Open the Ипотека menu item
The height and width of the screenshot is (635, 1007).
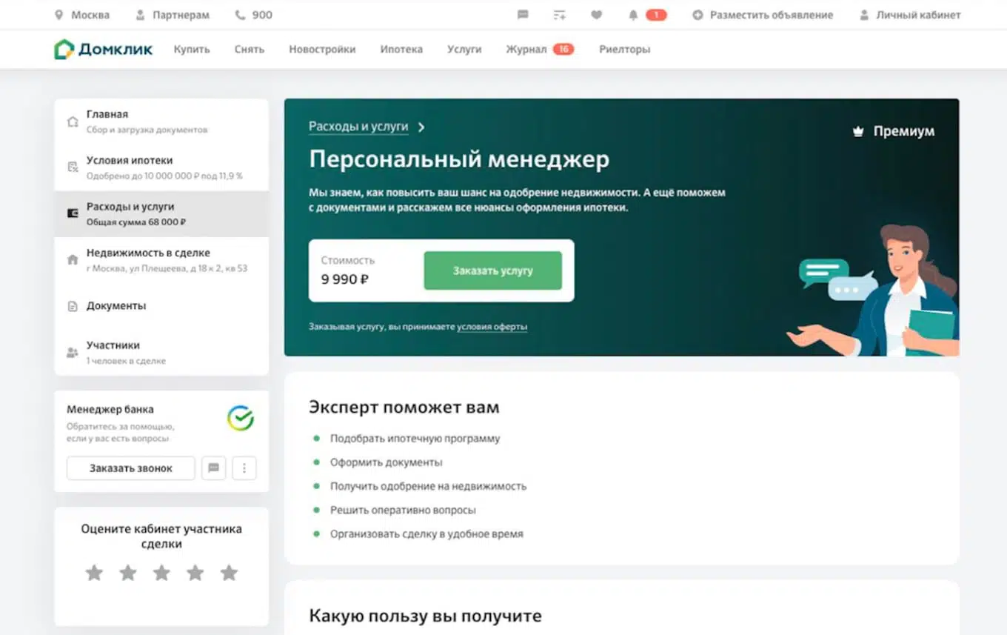tap(401, 50)
